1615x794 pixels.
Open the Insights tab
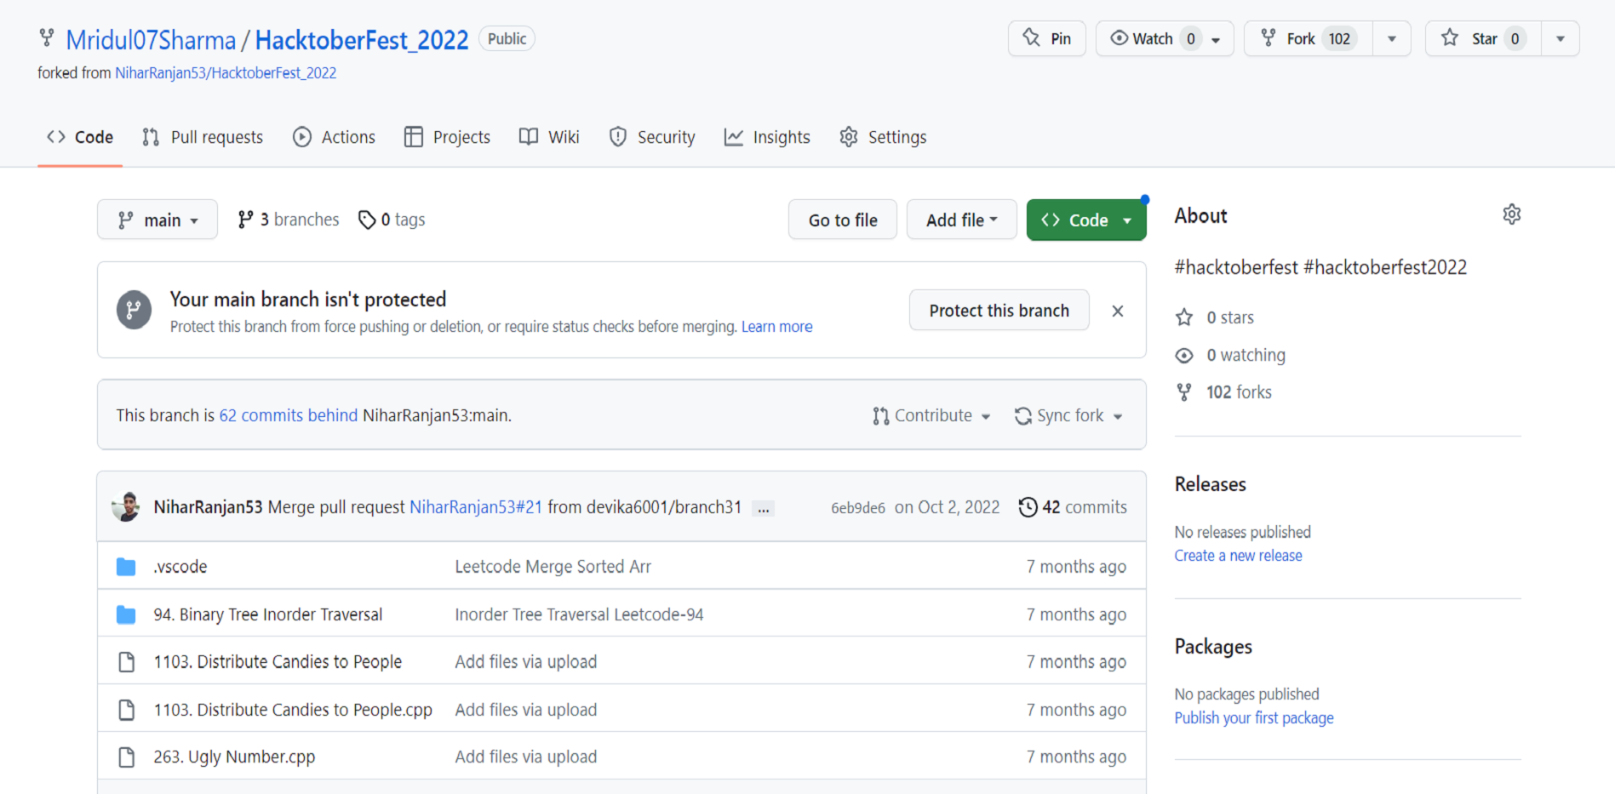pos(767,137)
